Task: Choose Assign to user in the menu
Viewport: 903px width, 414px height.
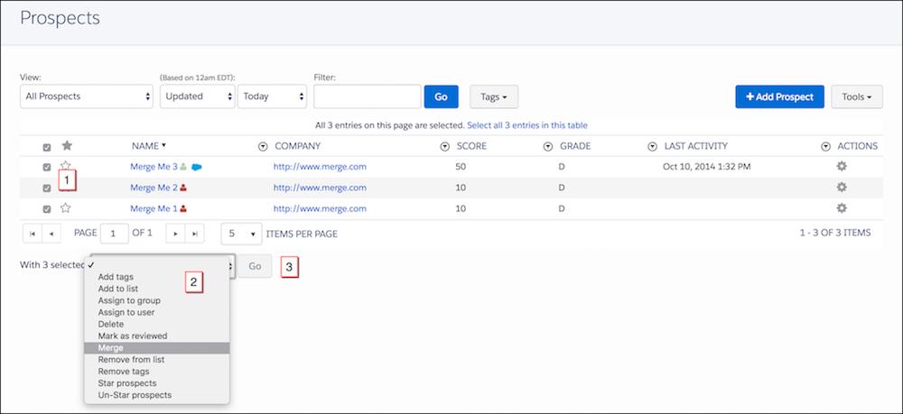Action: click(x=126, y=312)
